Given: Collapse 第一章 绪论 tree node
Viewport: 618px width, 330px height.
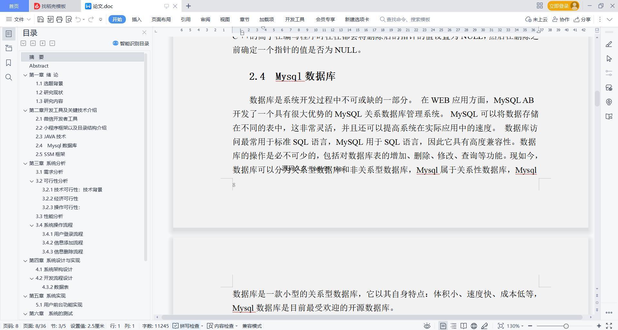Looking at the screenshot, I should click(25, 75).
